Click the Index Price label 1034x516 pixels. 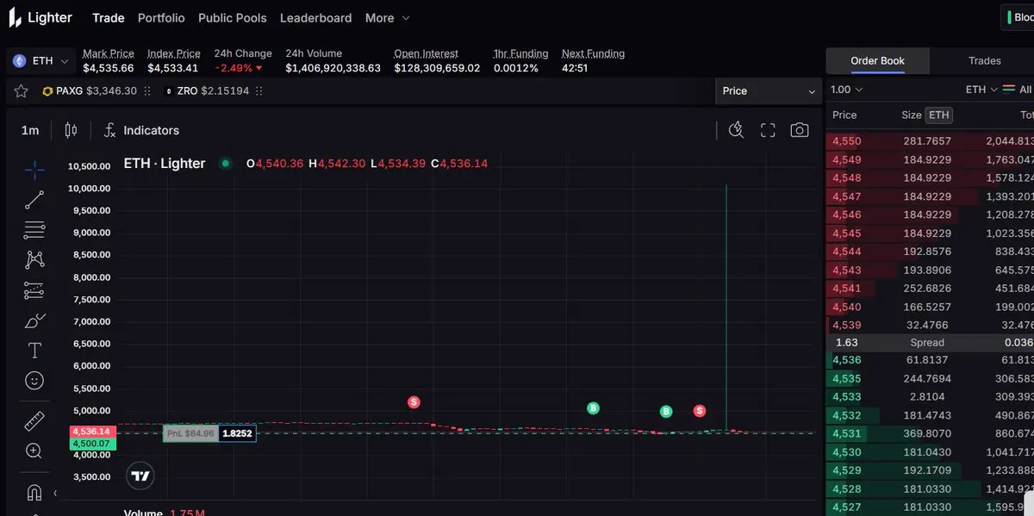(x=174, y=53)
